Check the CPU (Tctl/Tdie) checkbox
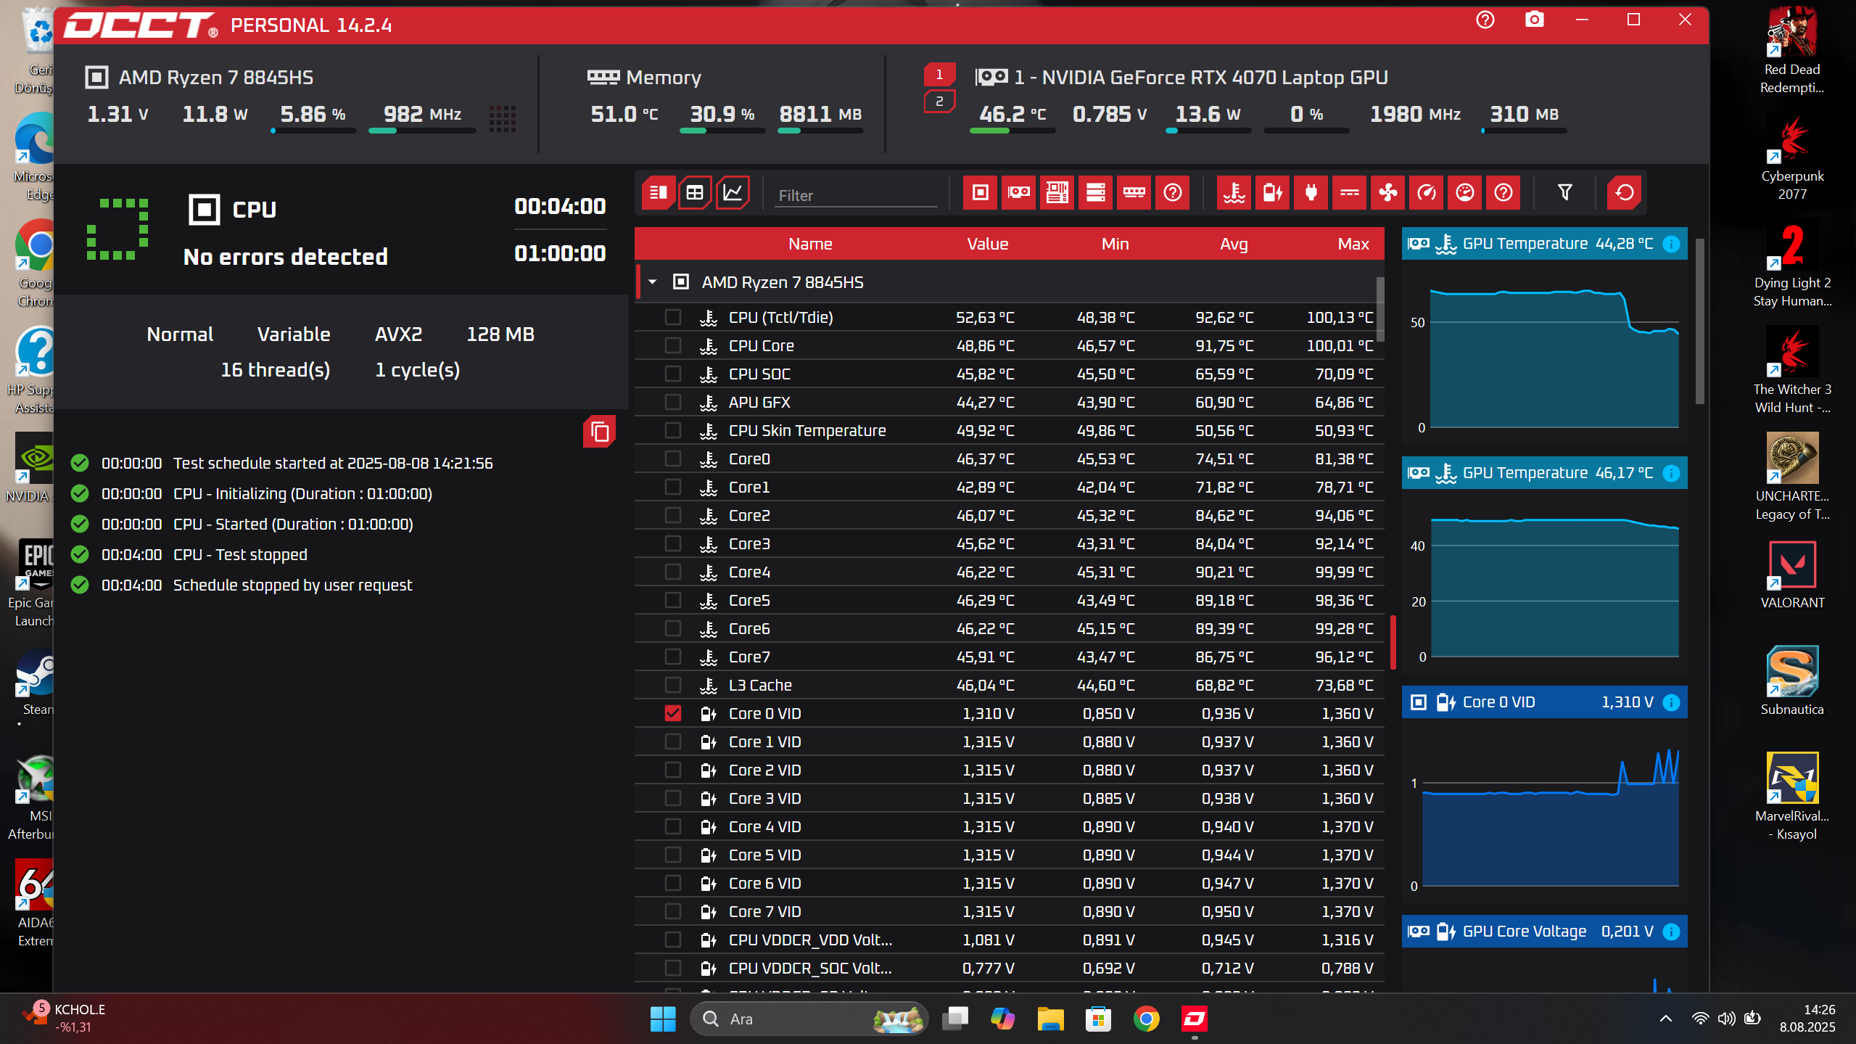 click(x=673, y=317)
